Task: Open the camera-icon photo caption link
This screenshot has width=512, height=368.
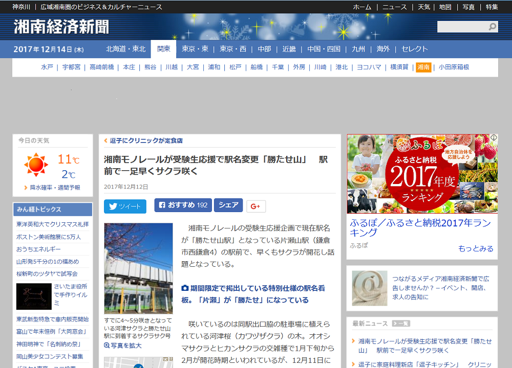Action: click(x=253, y=294)
